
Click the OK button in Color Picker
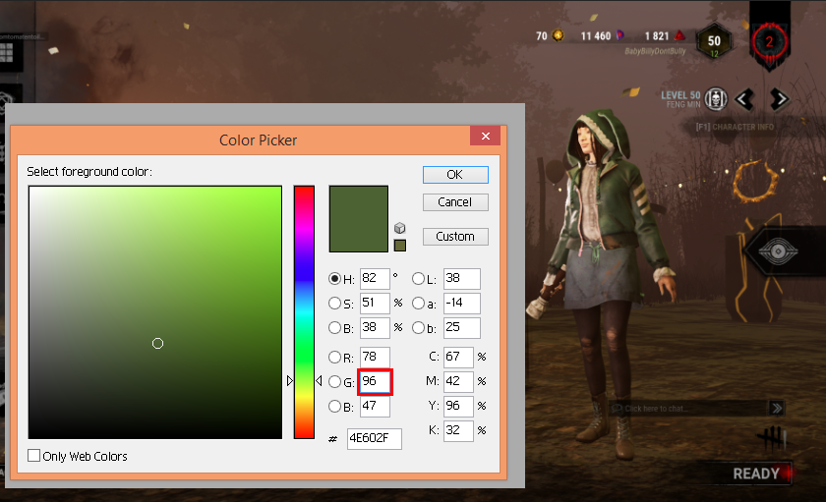tap(455, 175)
